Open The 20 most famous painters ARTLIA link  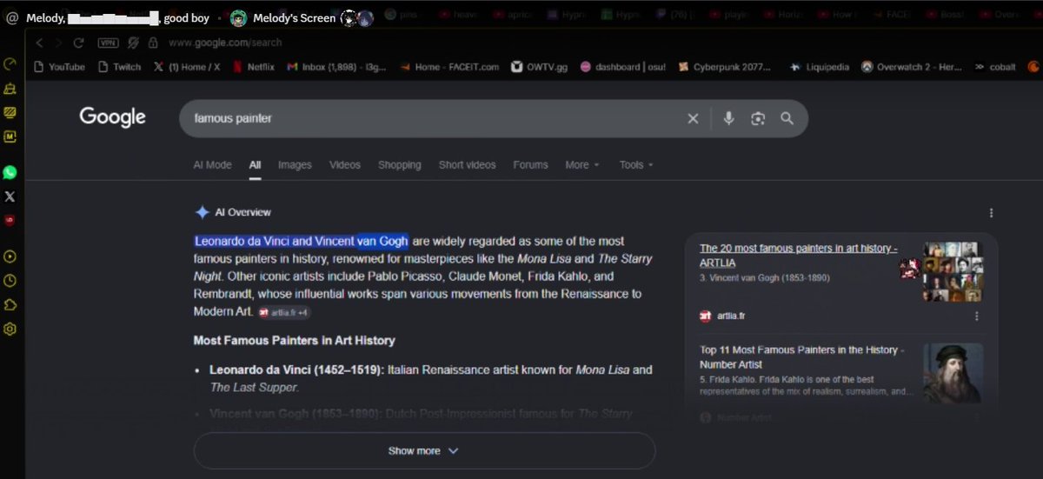pos(799,256)
